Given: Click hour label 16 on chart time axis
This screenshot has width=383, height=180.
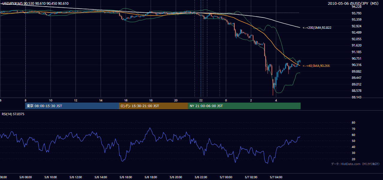Looking at the screenshot, I should (126, 100).
